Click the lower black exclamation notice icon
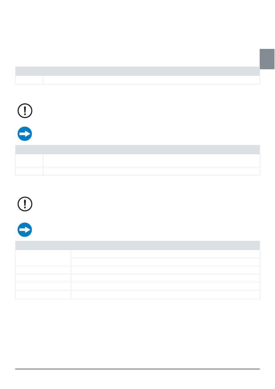275x389 pixels. pyautogui.click(x=25, y=204)
